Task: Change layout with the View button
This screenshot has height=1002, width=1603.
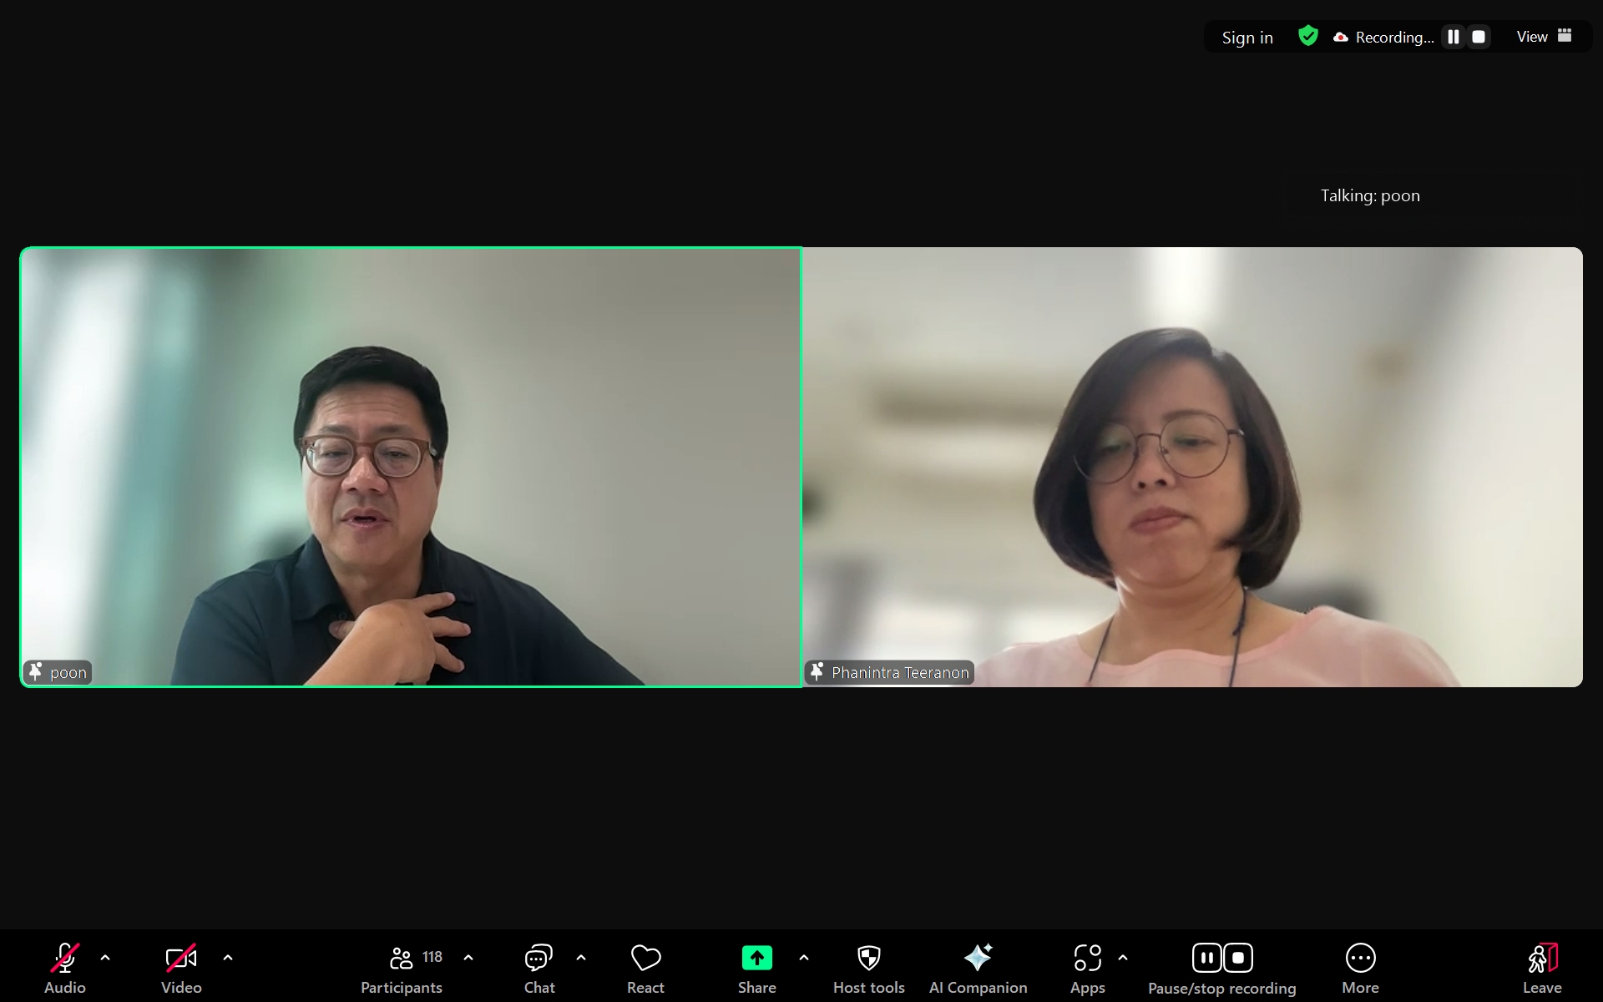Action: [x=1545, y=37]
